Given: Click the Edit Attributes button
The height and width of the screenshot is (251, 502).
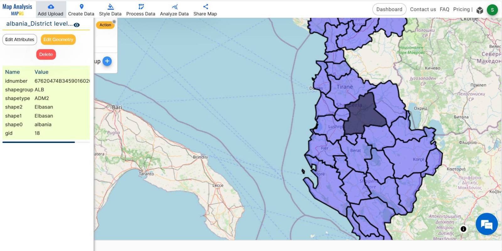Looking at the screenshot, I should (x=20, y=39).
